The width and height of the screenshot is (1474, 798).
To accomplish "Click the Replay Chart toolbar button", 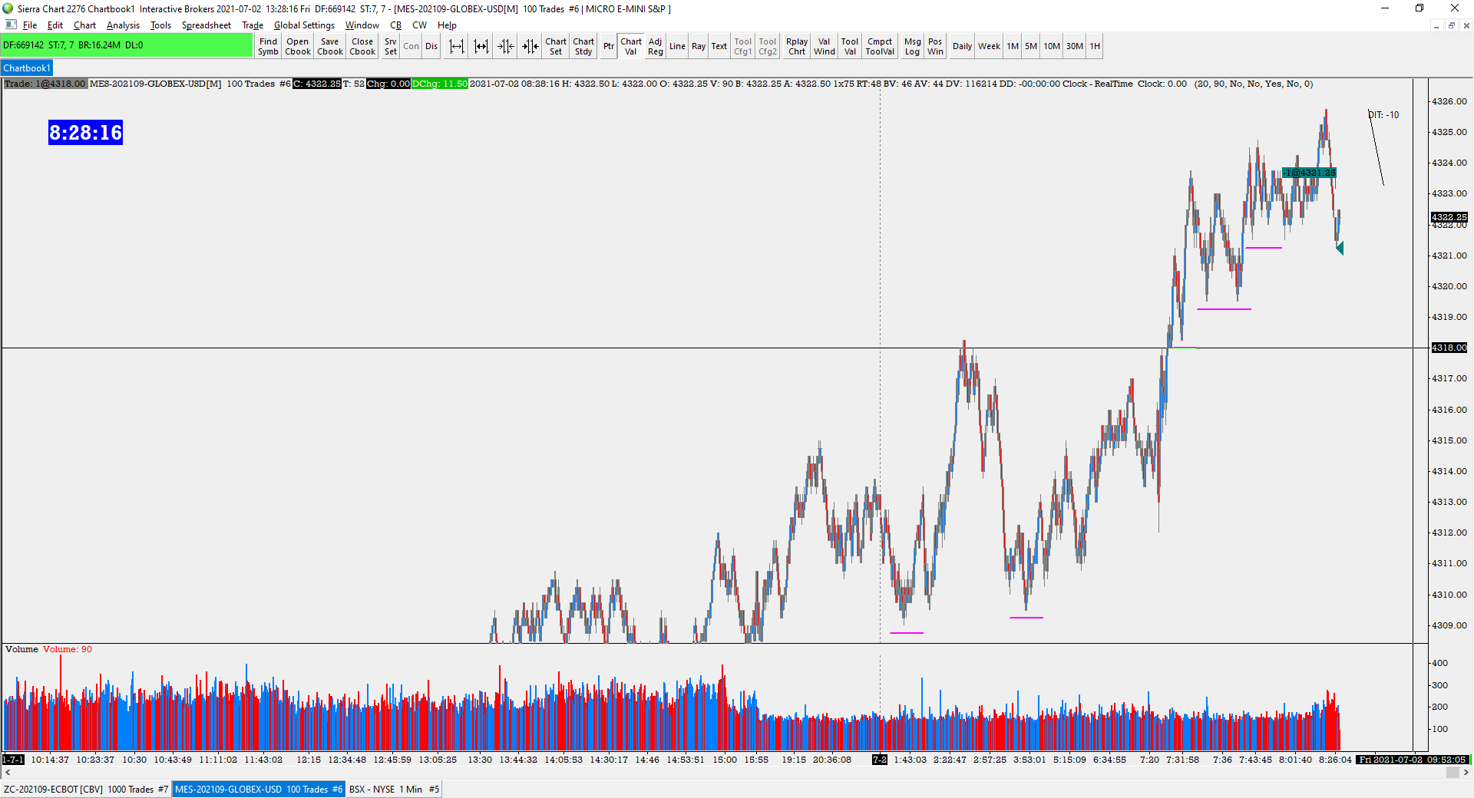I will coord(797,47).
